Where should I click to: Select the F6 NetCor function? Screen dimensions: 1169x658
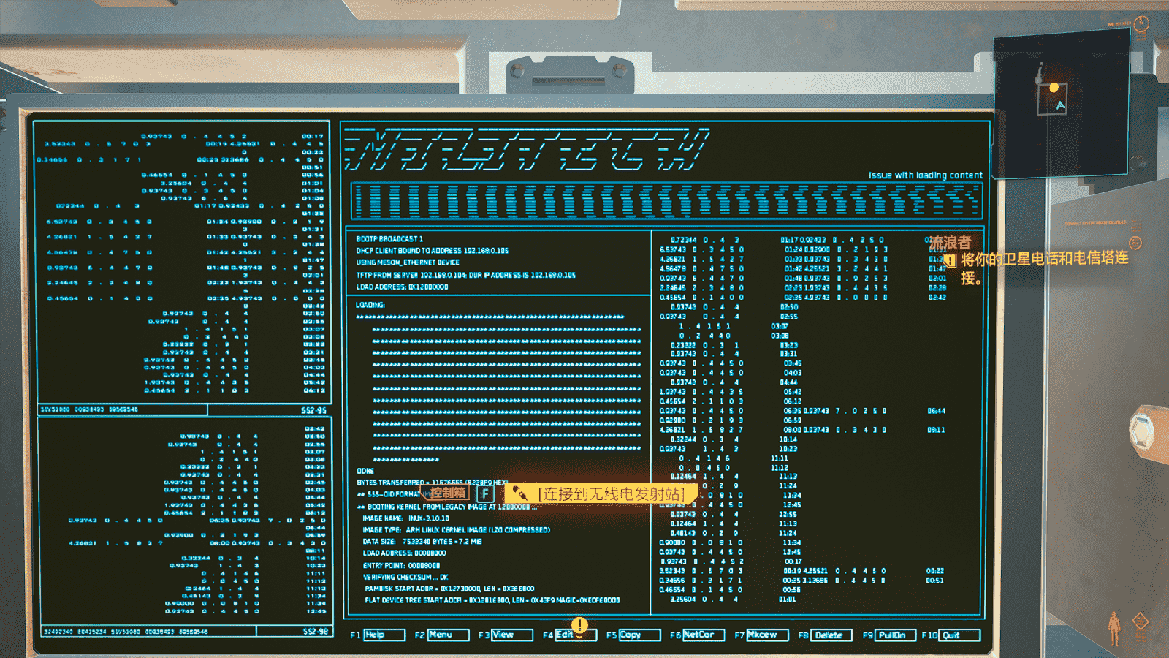(703, 635)
